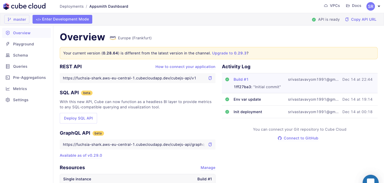The image size is (384, 183).
Task: Open Build #1 in Activity Log
Action: tap(241, 79)
